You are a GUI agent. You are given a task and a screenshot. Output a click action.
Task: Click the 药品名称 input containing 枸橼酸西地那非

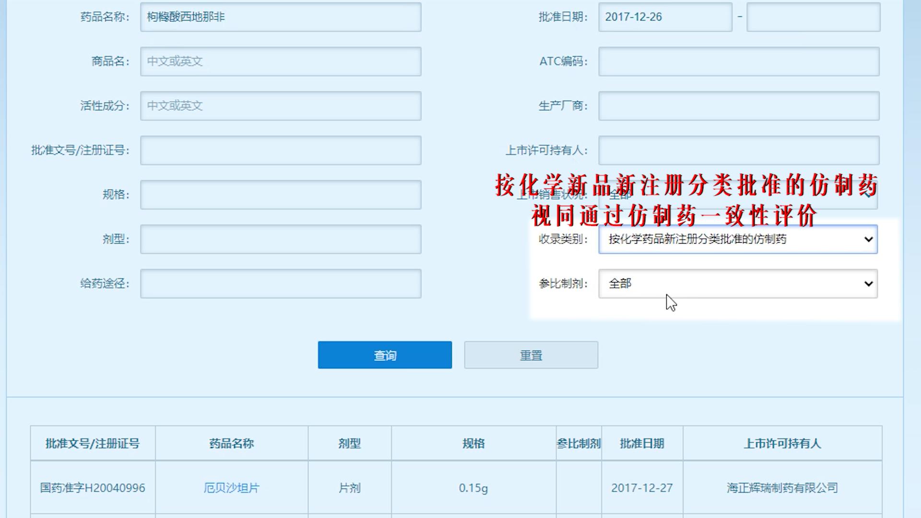coord(280,17)
